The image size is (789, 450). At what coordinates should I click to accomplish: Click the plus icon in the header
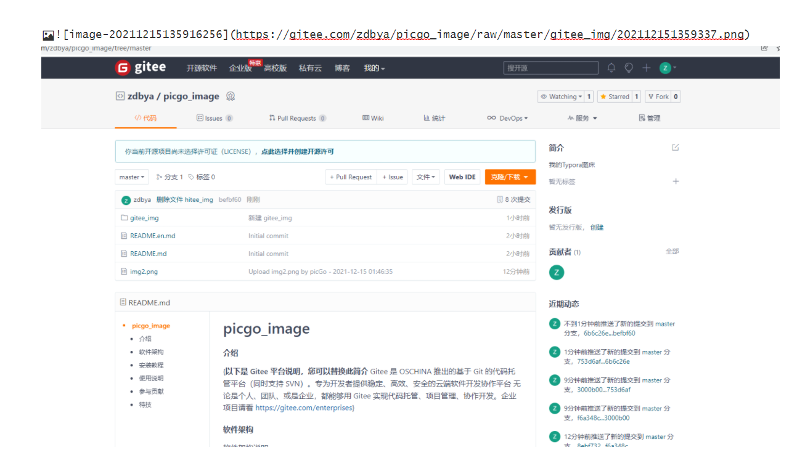coord(646,68)
